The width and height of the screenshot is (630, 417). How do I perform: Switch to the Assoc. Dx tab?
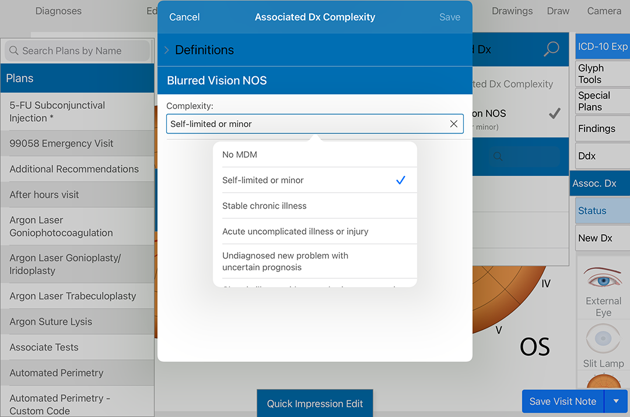(x=600, y=183)
